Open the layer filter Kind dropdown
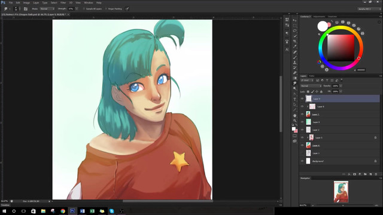Screen dimensions: 383x215 click(x=307, y=80)
